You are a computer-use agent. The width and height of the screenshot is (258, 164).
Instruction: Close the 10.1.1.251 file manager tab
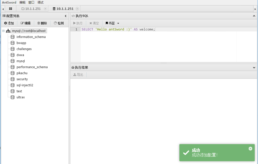point(45,9)
